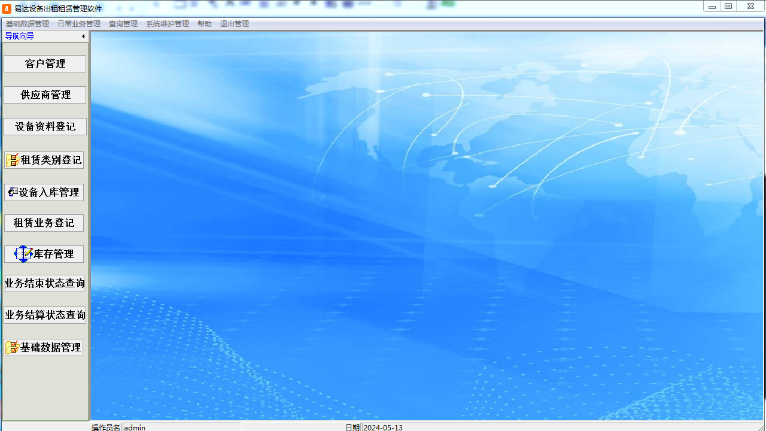The image size is (766, 431).
Task: Click the 租赁业务登记 button
Action: pyautogui.click(x=44, y=223)
